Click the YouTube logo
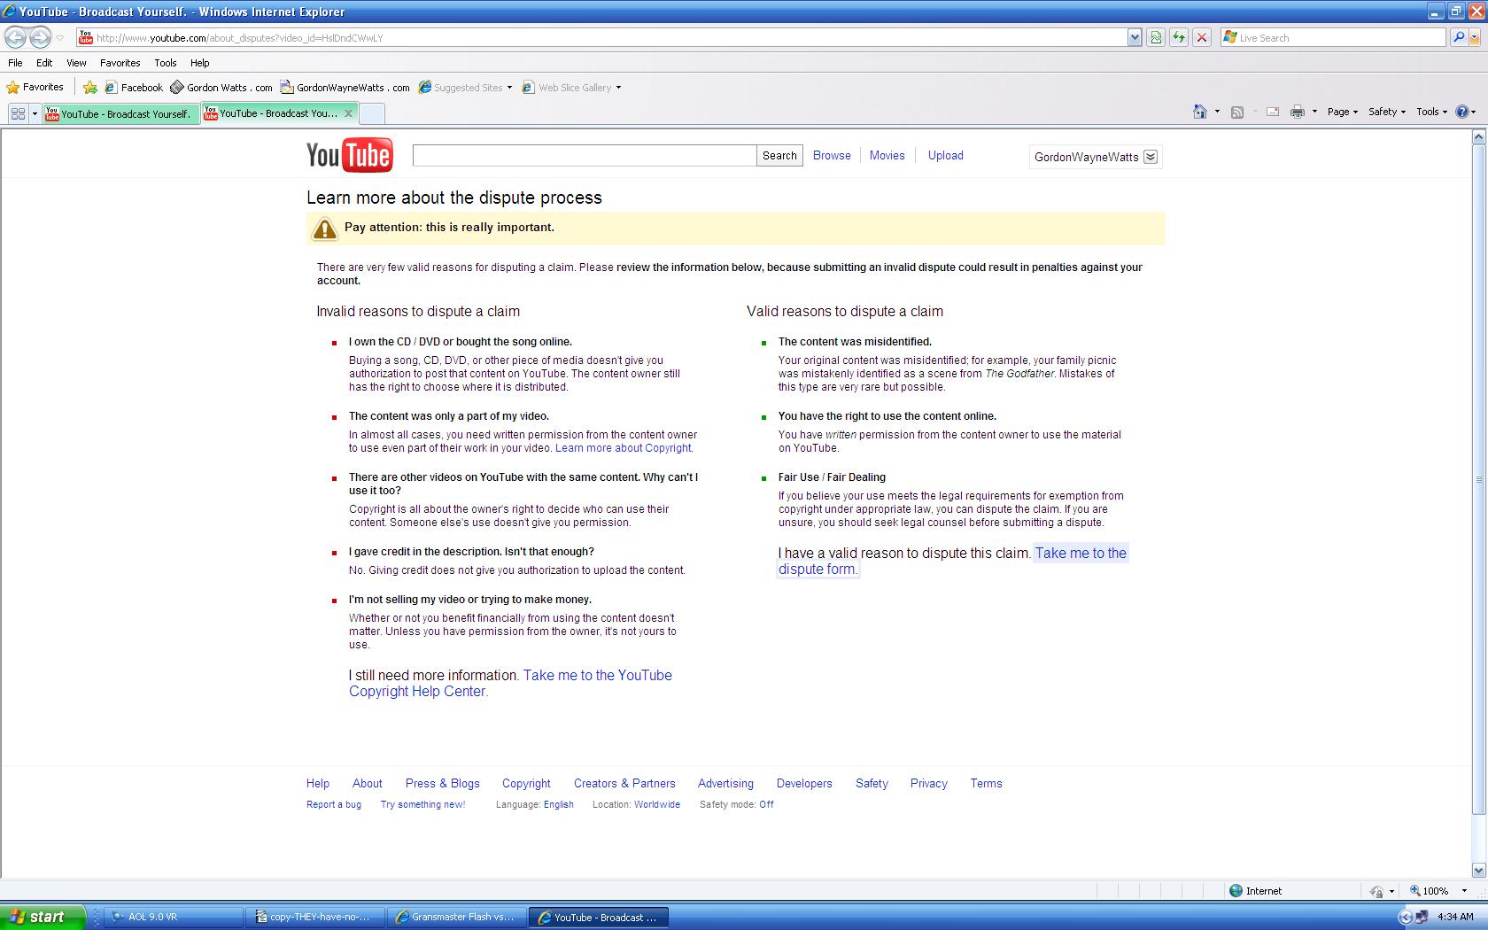This screenshot has width=1488, height=930. click(x=350, y=155)
